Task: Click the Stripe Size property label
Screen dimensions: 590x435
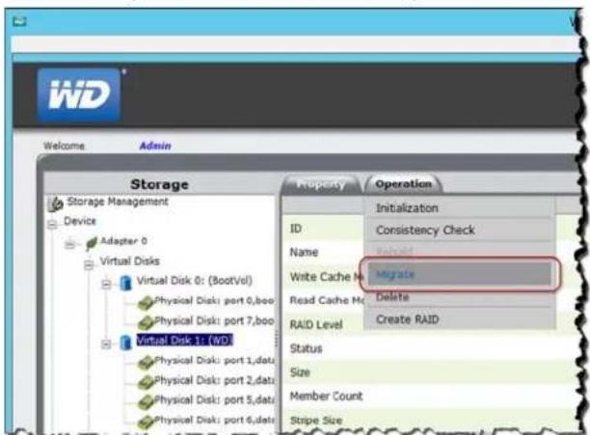Action: point(316,420)
